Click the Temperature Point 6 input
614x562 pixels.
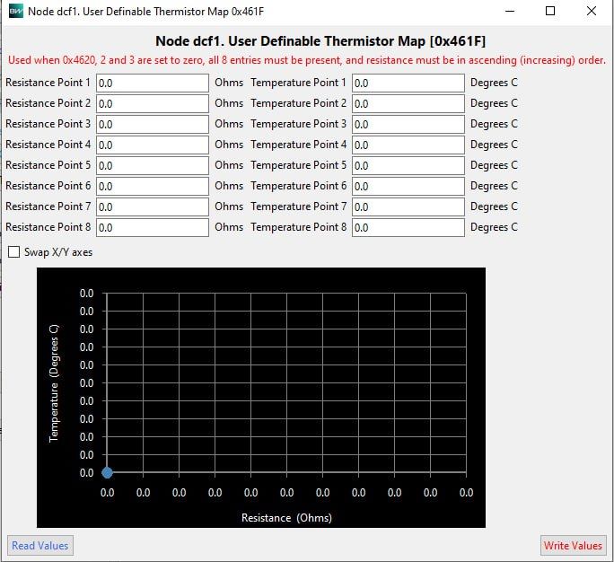coord(408,187)
